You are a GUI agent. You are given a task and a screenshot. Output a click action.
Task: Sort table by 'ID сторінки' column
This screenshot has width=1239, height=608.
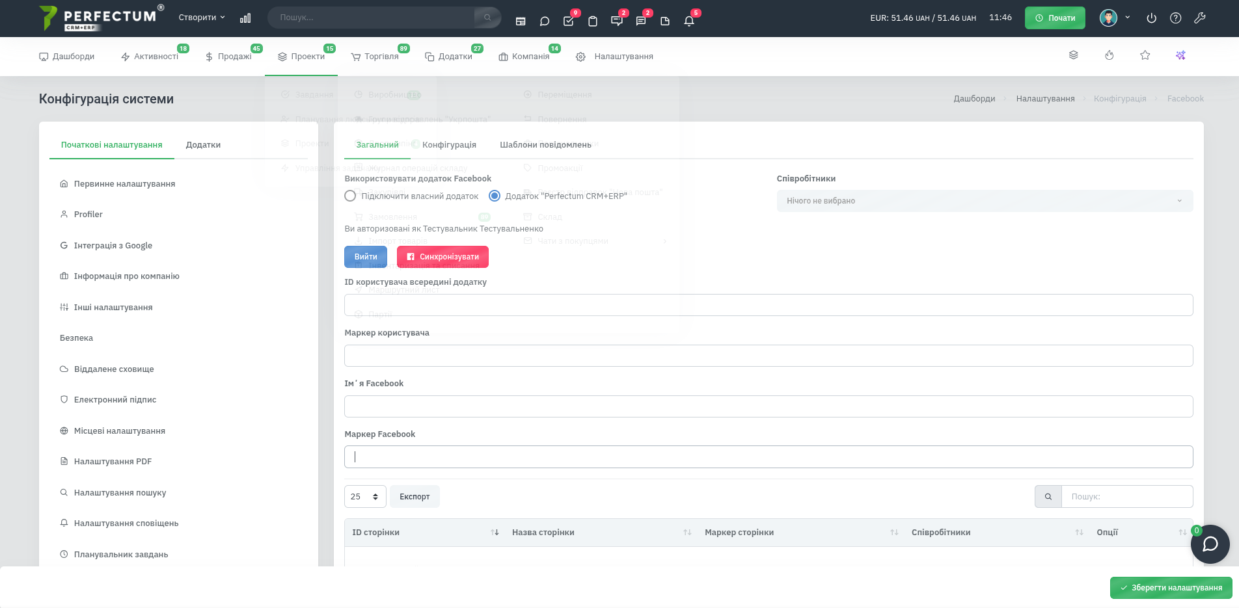tap(426, 533)
